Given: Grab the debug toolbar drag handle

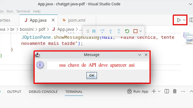Looking at the screenshot, I should [88, 31].
